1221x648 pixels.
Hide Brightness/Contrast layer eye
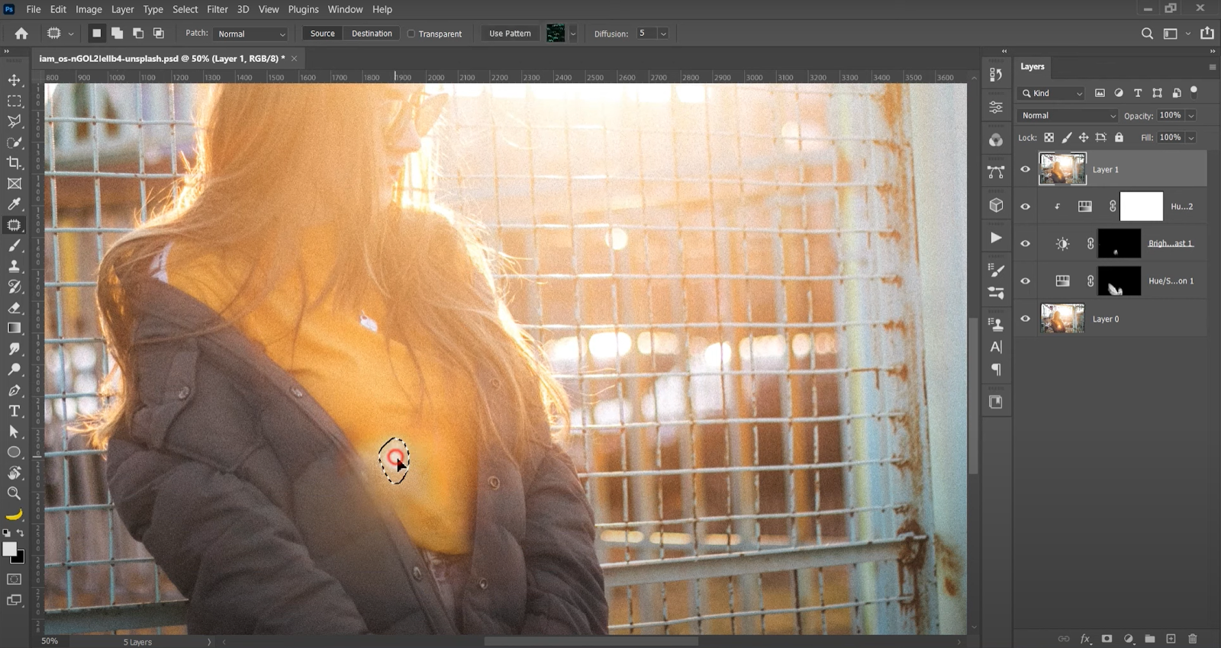coord(1026,244)
